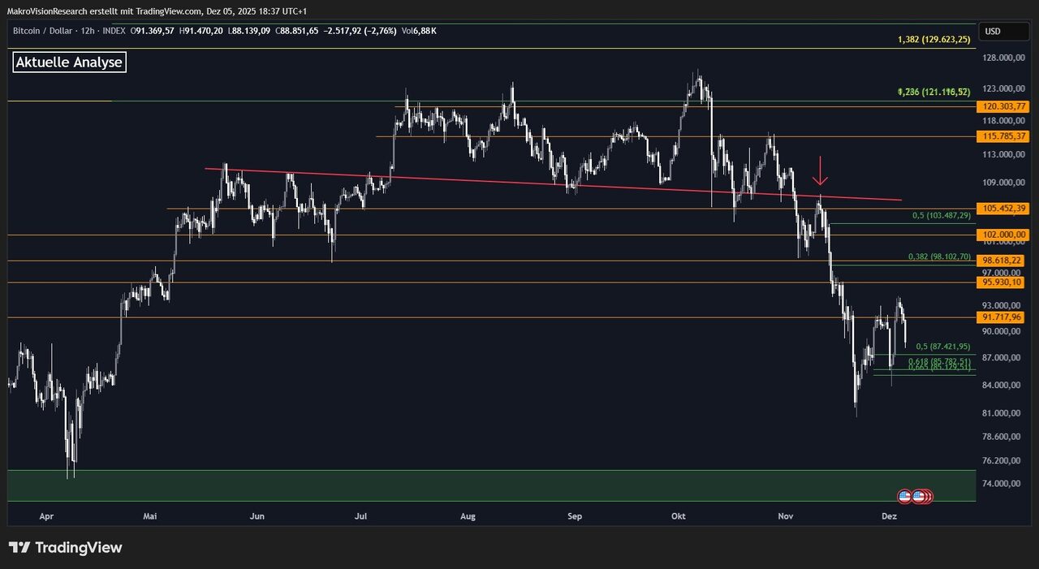
Task: Select the 95.930,10 price level label
Action: point(1001,282)
